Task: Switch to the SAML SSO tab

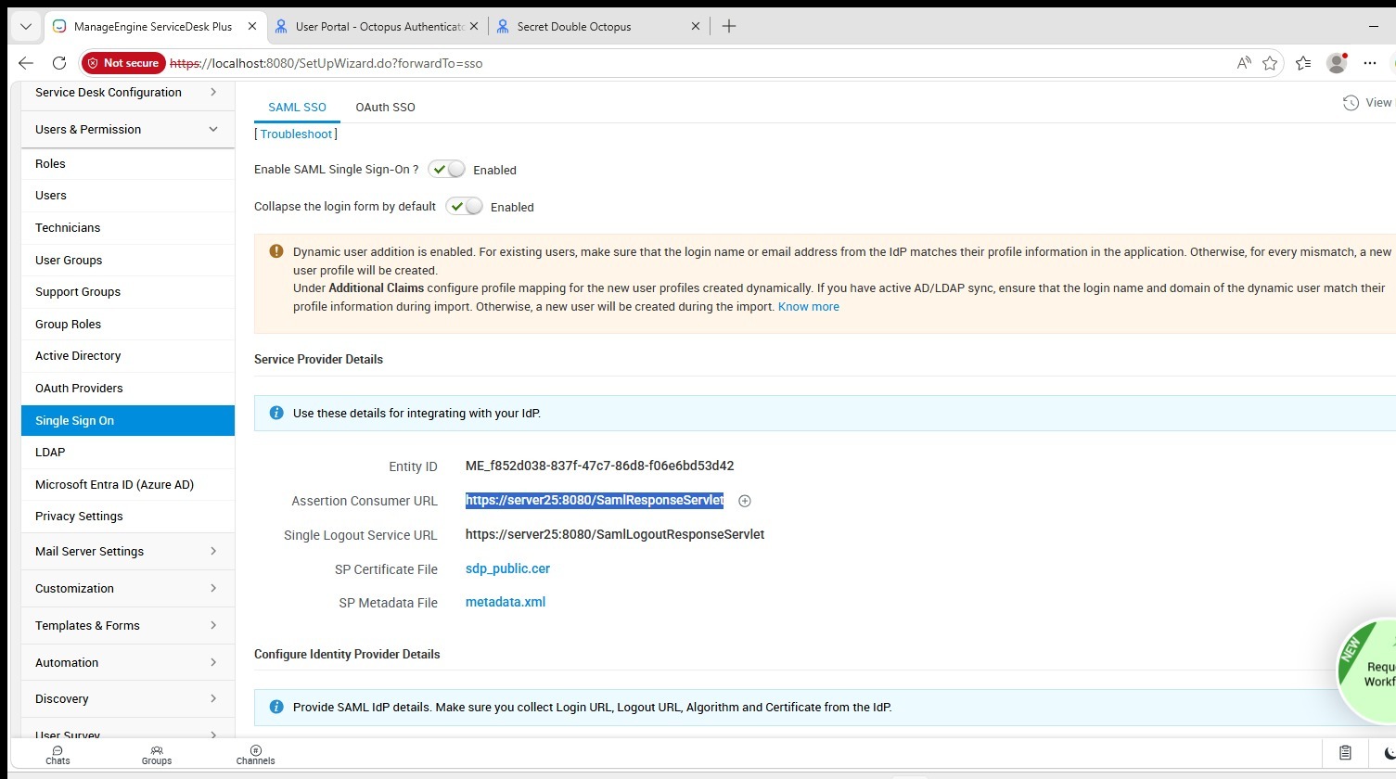Action: [297, 108]
